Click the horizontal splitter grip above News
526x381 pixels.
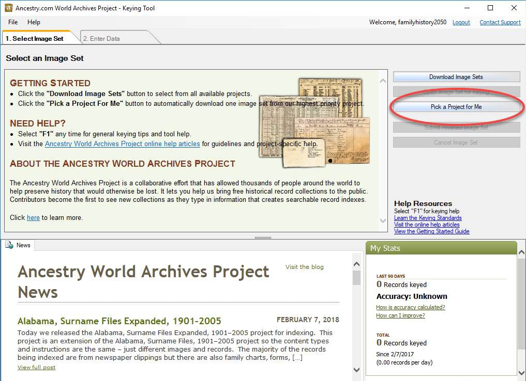pos(263,237)
